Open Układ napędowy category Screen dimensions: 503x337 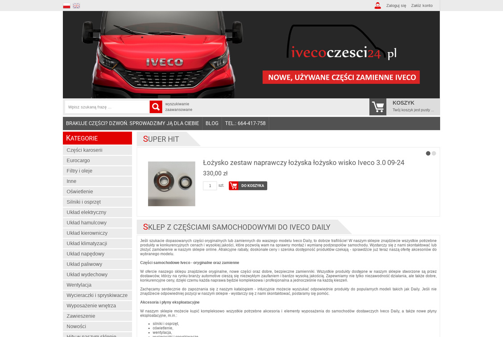tap(97, 254)
